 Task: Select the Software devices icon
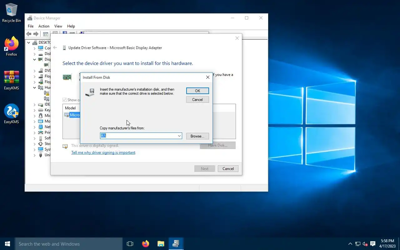click(x=41, y=138)
